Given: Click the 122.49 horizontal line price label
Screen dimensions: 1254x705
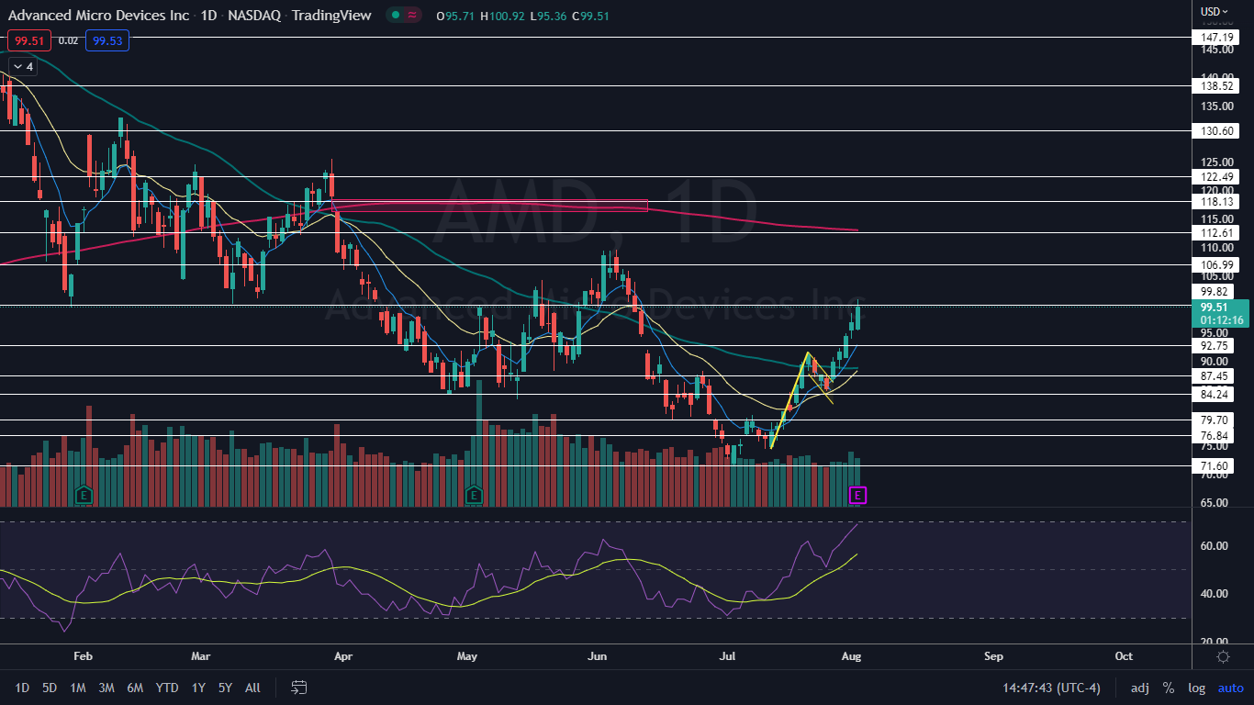Looking at the screenshot, I should [1215, 176].
